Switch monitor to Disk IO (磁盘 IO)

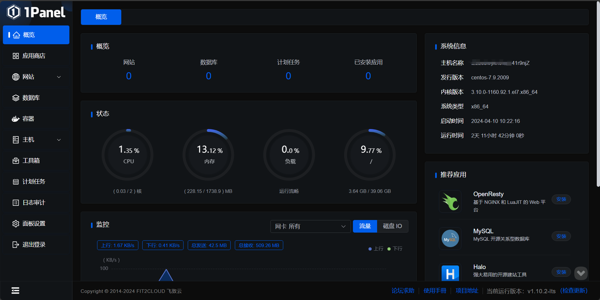click(392, 226)
